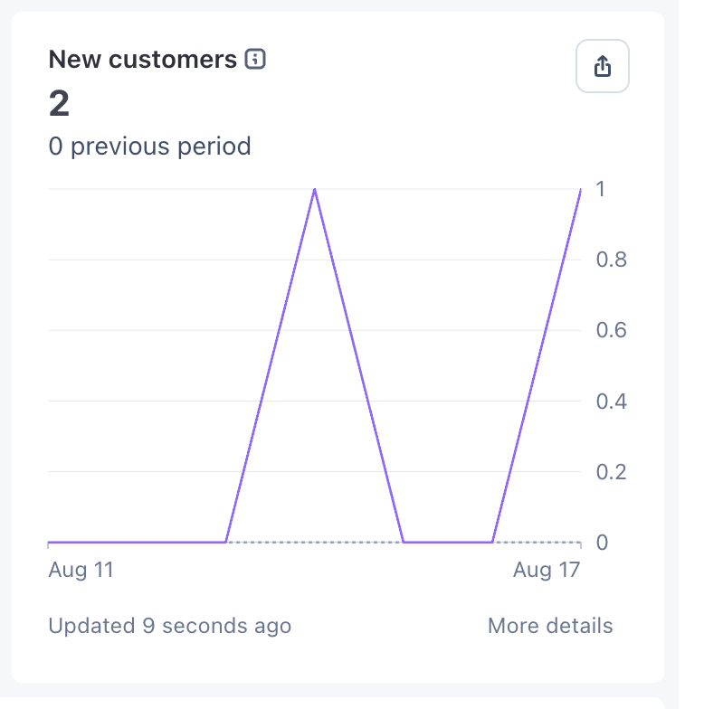The height and width of the screenshot is (709, 704).
Task: Click the Aug 17 axis label
Action: tap(547, 570)
